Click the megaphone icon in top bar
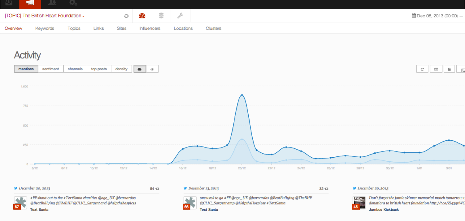The width and height of the screenshot is (465, 221). (30, 3)
